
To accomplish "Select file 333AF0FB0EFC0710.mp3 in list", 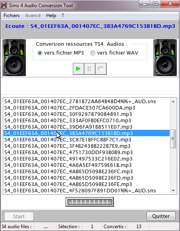I will pyautogui.click(x=86, y=121).
